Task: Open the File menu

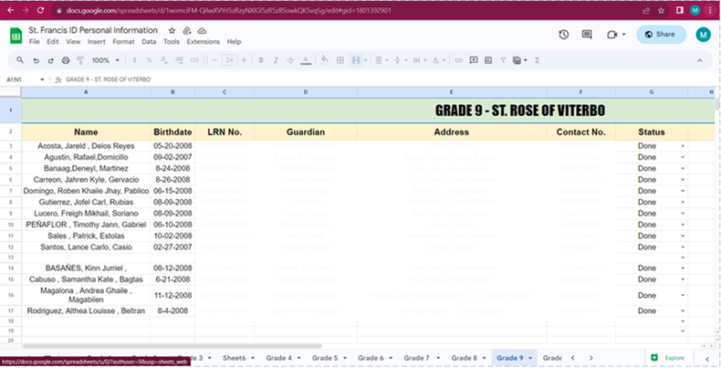Action: (x=35, y=41)
